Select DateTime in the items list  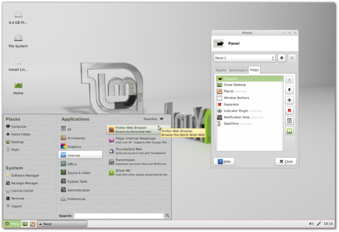250,124
